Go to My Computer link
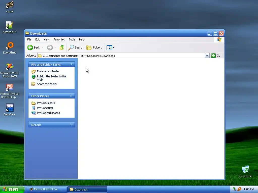Screen dimensions: 258x193 [45, 108]
